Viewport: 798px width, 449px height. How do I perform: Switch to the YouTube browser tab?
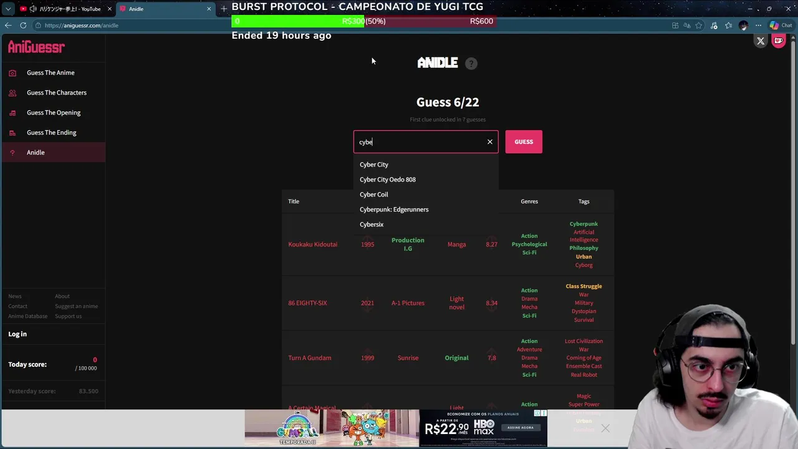click(65, 9)
